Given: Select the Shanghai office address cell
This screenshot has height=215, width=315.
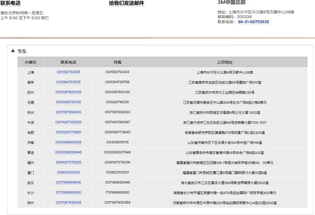Looking at the screenshot, I should (224, 73).
